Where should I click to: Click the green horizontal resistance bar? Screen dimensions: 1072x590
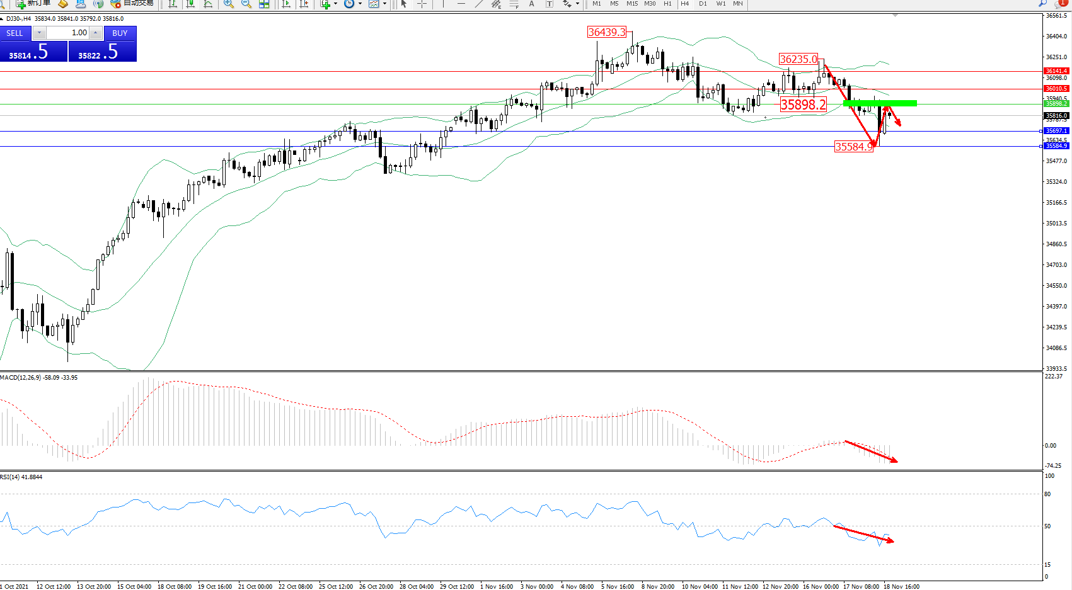880,103
